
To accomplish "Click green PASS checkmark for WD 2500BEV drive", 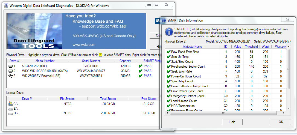I will click(140, 76).
